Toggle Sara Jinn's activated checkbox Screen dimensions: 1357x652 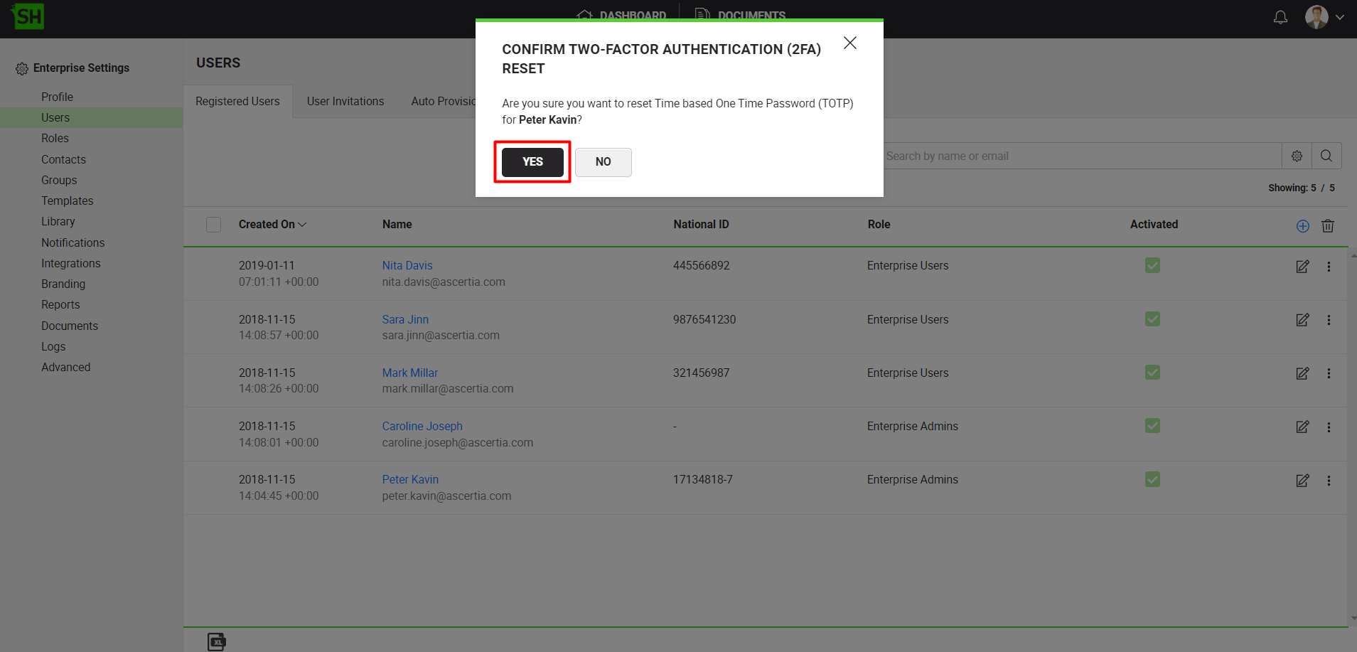(1152, 319)
